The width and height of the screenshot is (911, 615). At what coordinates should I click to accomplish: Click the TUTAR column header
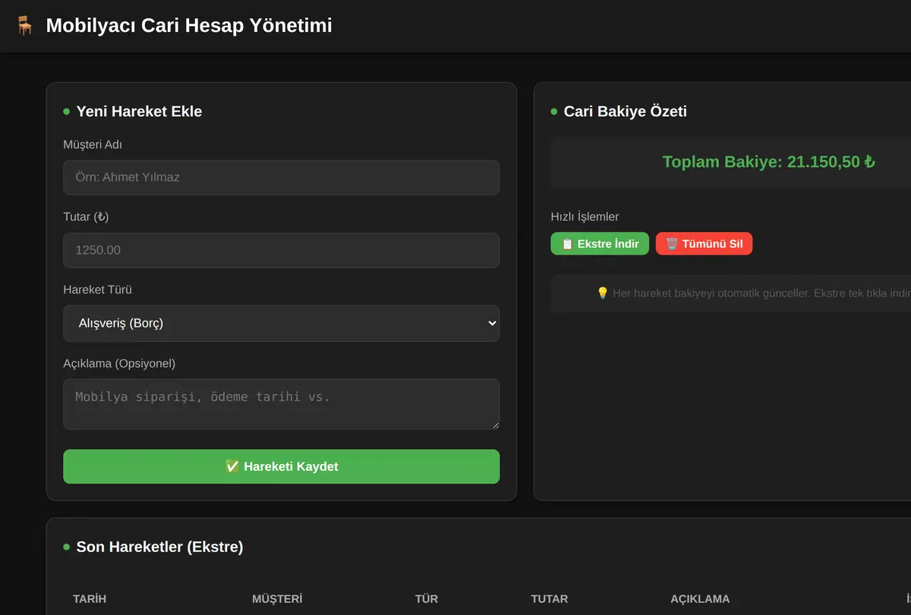550,599
